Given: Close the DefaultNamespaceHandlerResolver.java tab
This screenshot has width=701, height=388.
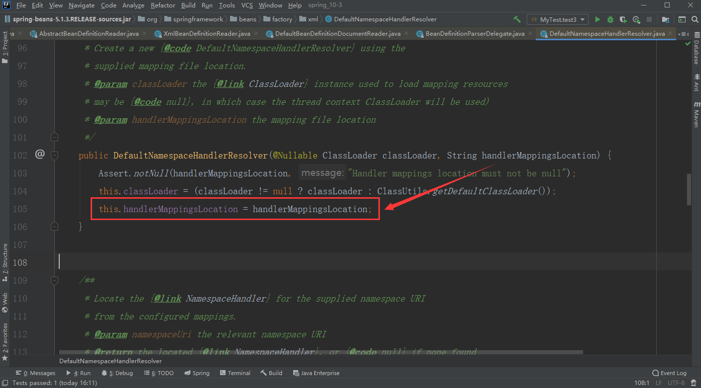Looking at the screenshot, I should click(x=671, y=34).
